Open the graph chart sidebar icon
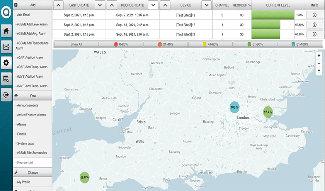325x191 pixels. pyautogui.click(x=6, y=47)
